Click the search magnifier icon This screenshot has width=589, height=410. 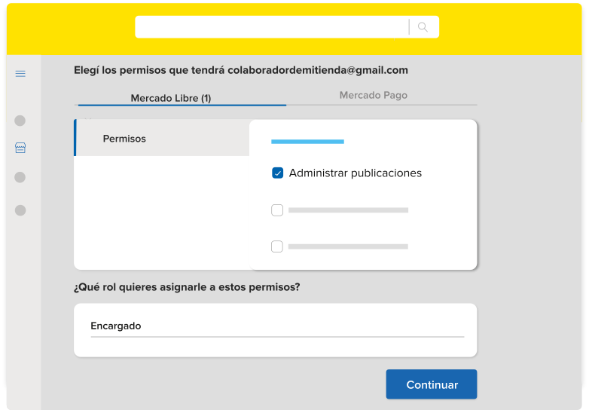pos(423,27)
